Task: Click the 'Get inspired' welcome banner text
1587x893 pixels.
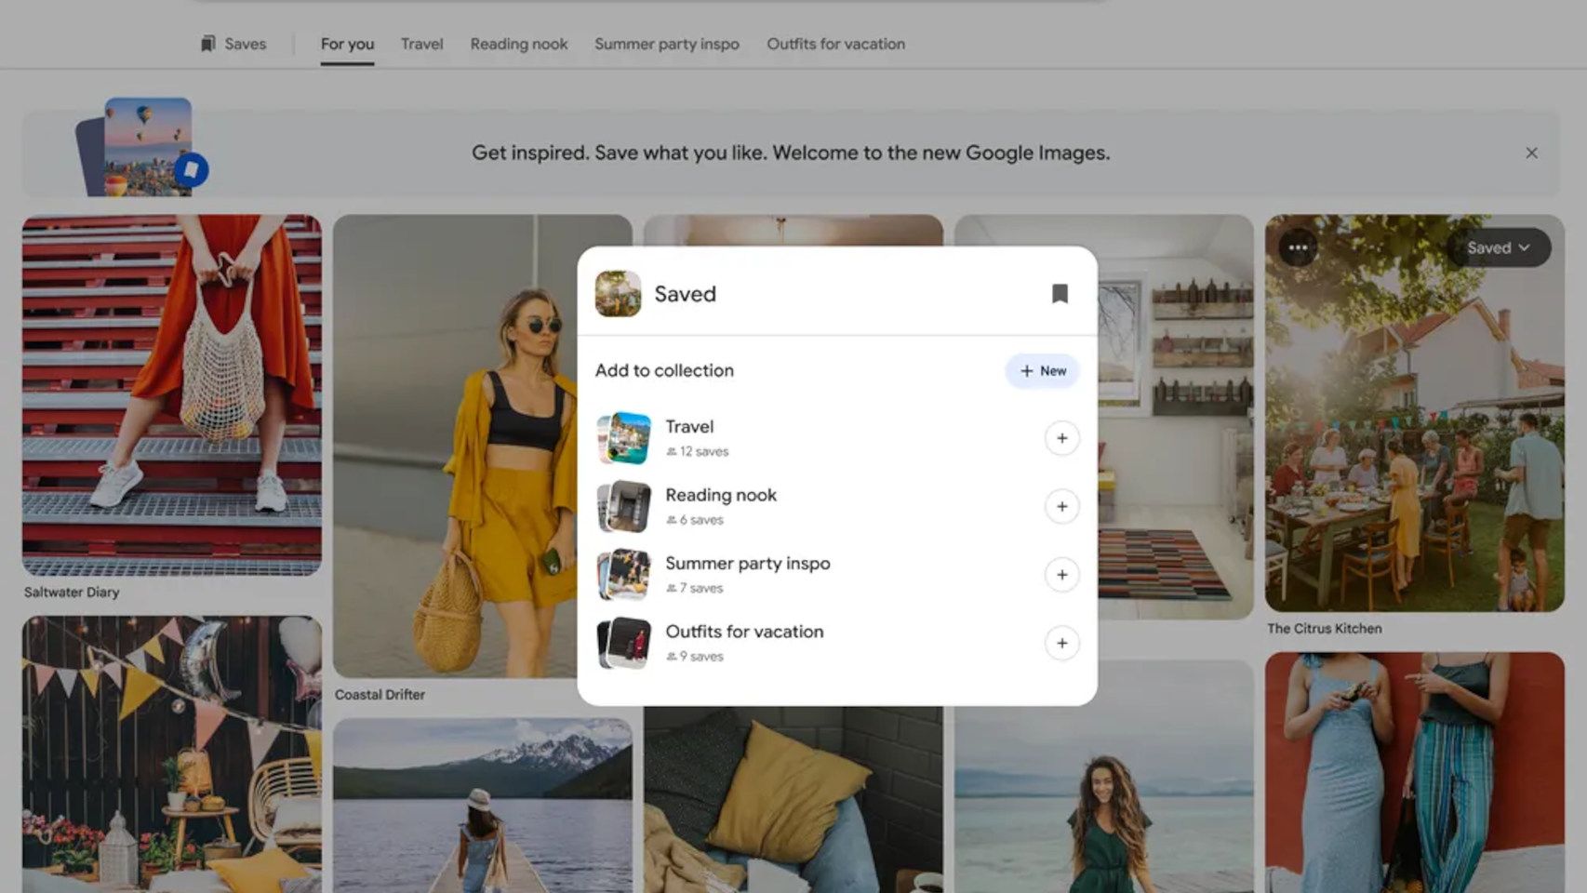Action: pos(791,153)
